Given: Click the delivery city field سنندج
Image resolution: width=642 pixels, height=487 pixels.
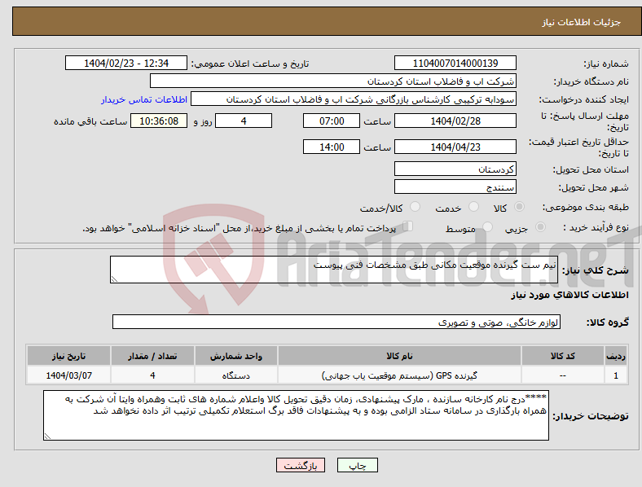Looking at the screenshot, I should coord(455,186).
